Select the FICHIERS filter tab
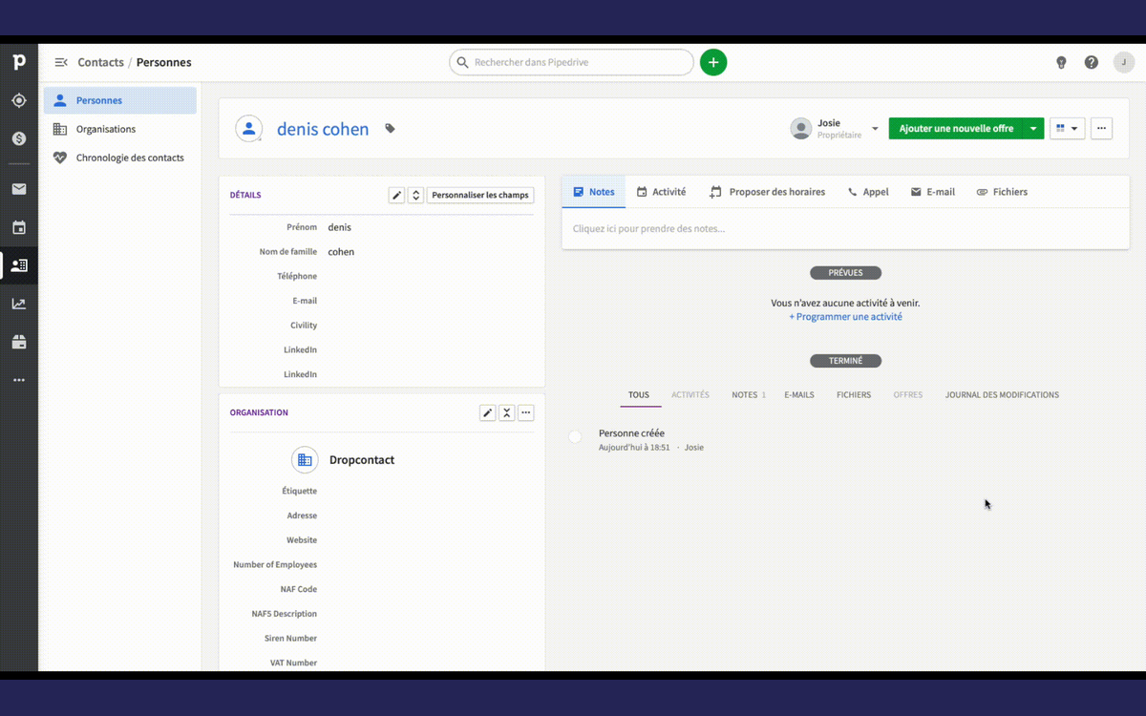1146x716 pixels. point(854,394)
